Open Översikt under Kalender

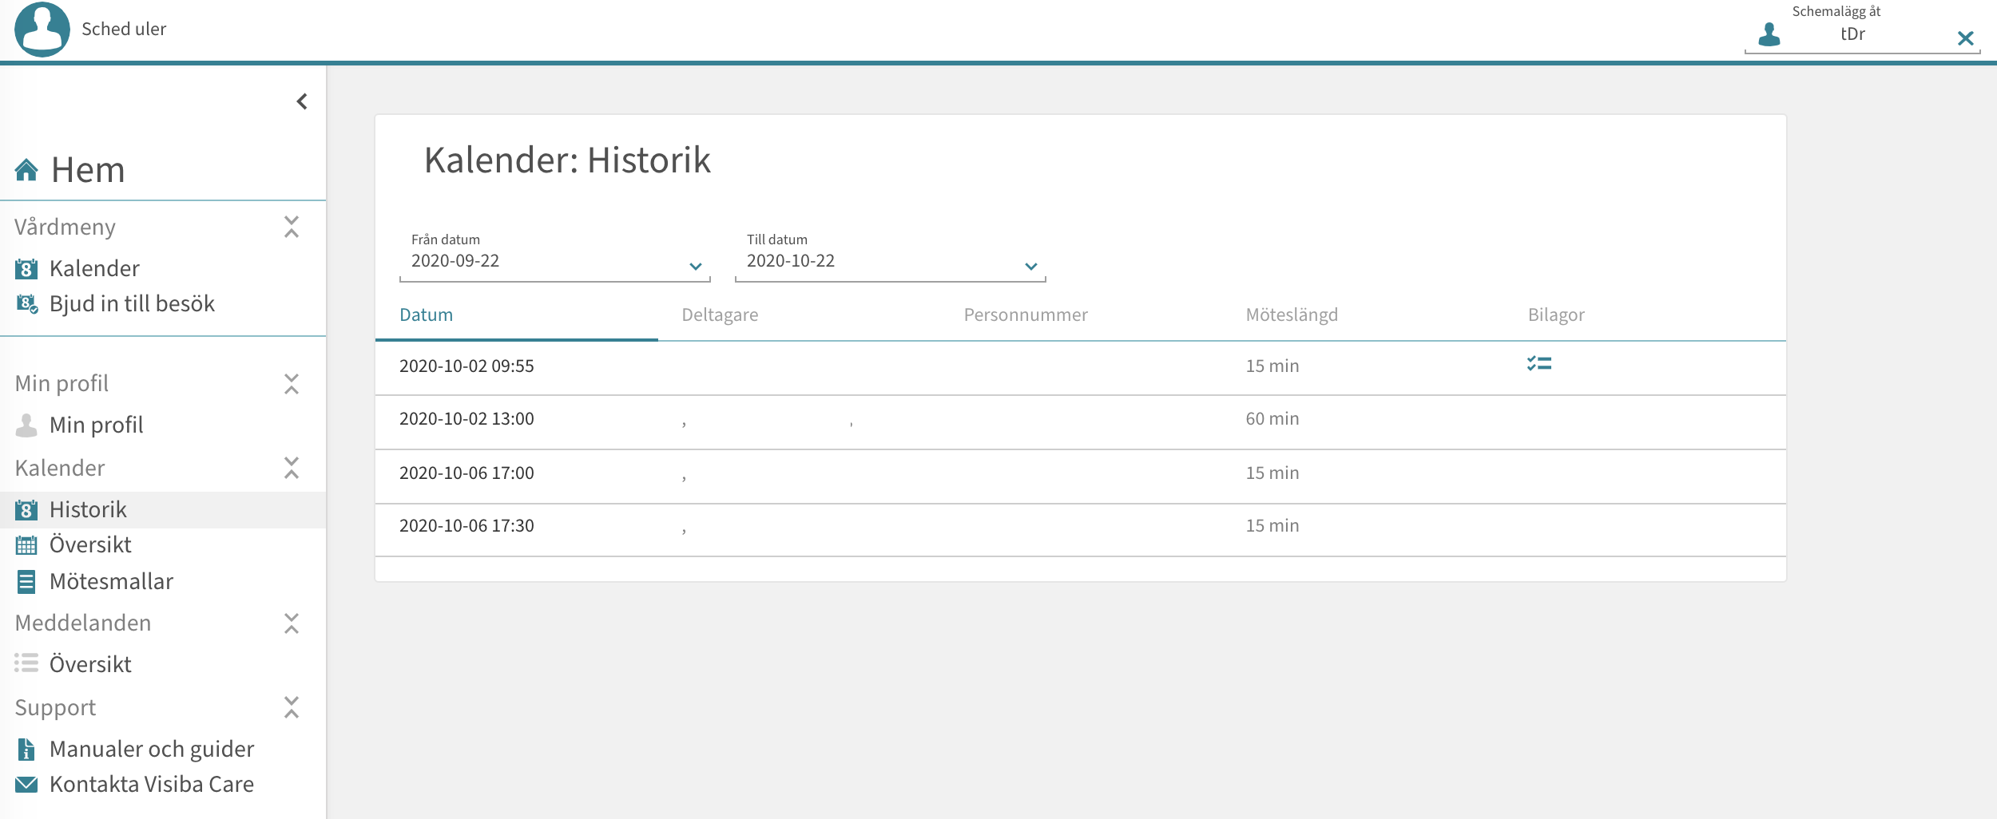pyautogui.click(x=90, y=545)
